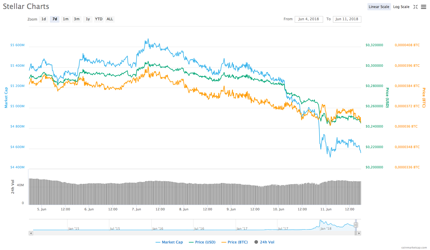The height and width of the screenshot is (250, 430).
Task: Click the $5 600M axis label
Action: tap(17, 45)
